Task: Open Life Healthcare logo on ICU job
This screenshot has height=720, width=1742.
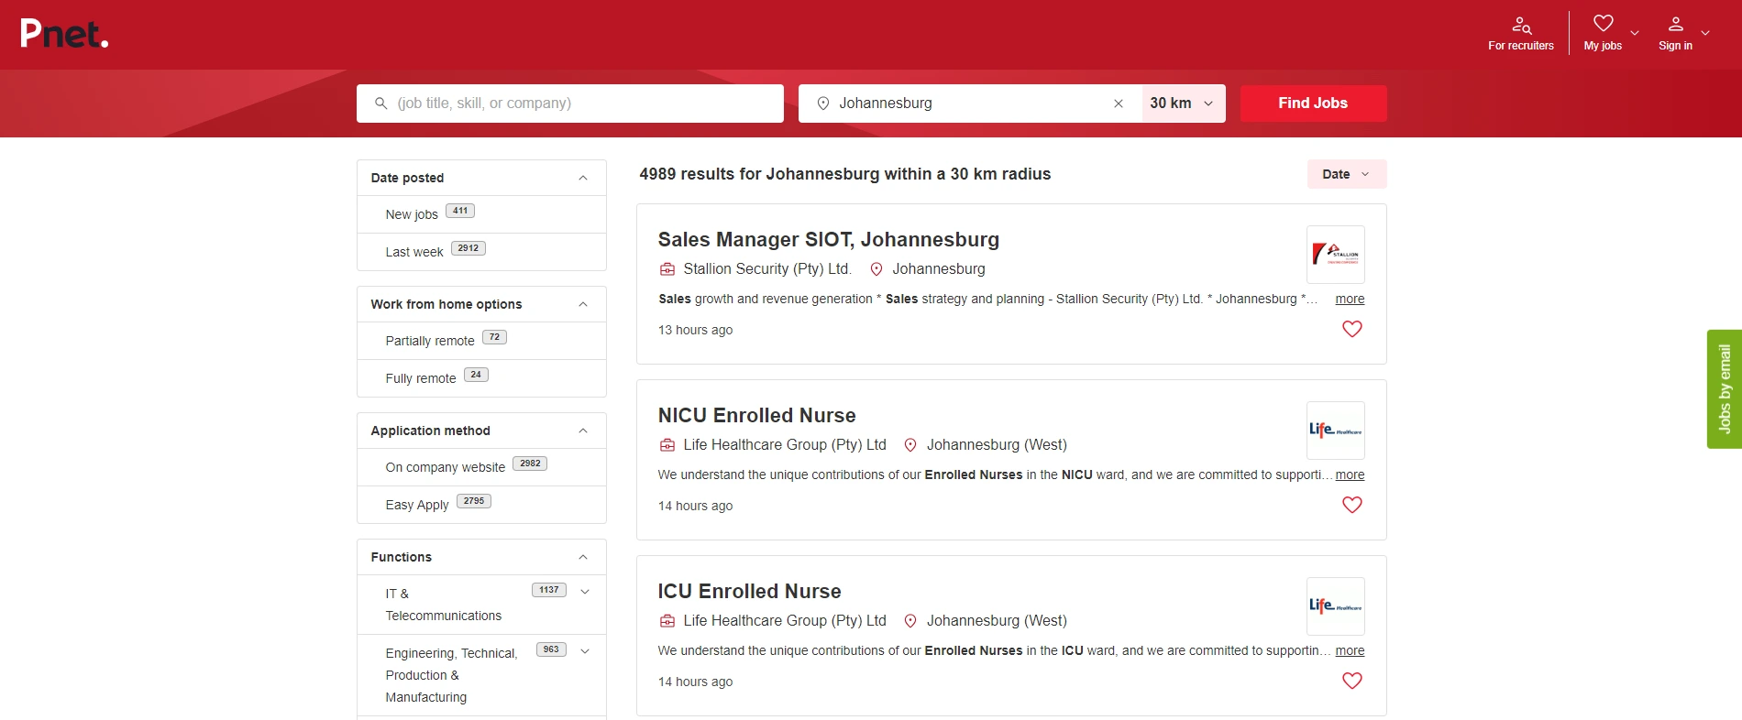Action: (x=1336, y=606)
